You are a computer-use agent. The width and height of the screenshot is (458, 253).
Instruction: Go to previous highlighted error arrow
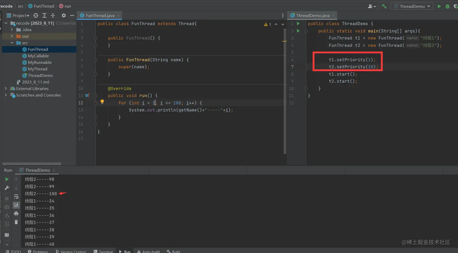coord(276,24)
